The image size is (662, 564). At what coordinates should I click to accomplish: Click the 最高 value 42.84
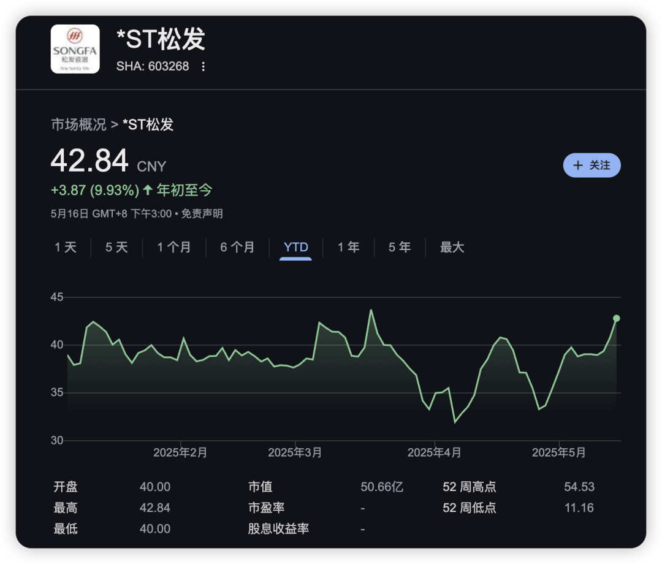(x=155, y=508)
